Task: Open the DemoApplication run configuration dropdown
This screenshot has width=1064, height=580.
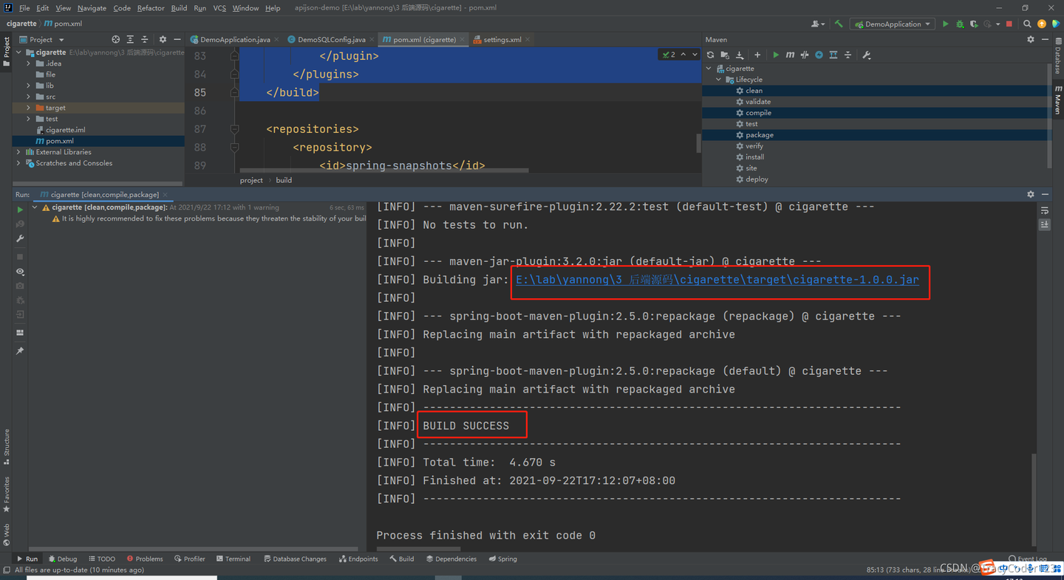Action: coord(892,23)
